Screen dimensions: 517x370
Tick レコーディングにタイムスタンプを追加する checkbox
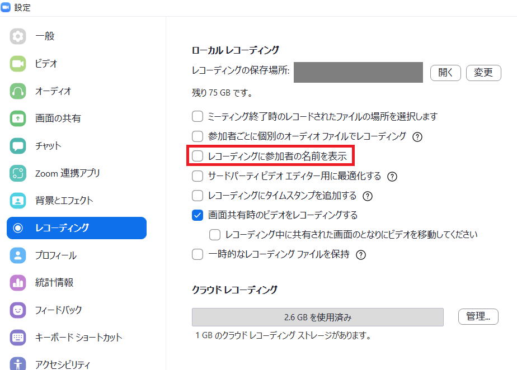pos(198,196)
